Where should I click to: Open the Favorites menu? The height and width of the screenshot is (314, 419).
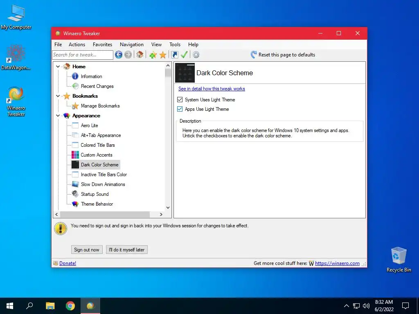[102, 45]
